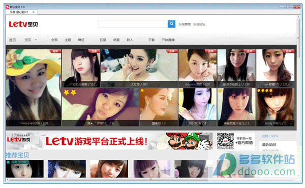Click the four gold stars on the Andy thumbnail
The image size is (305, 188).
pos(265,90)
